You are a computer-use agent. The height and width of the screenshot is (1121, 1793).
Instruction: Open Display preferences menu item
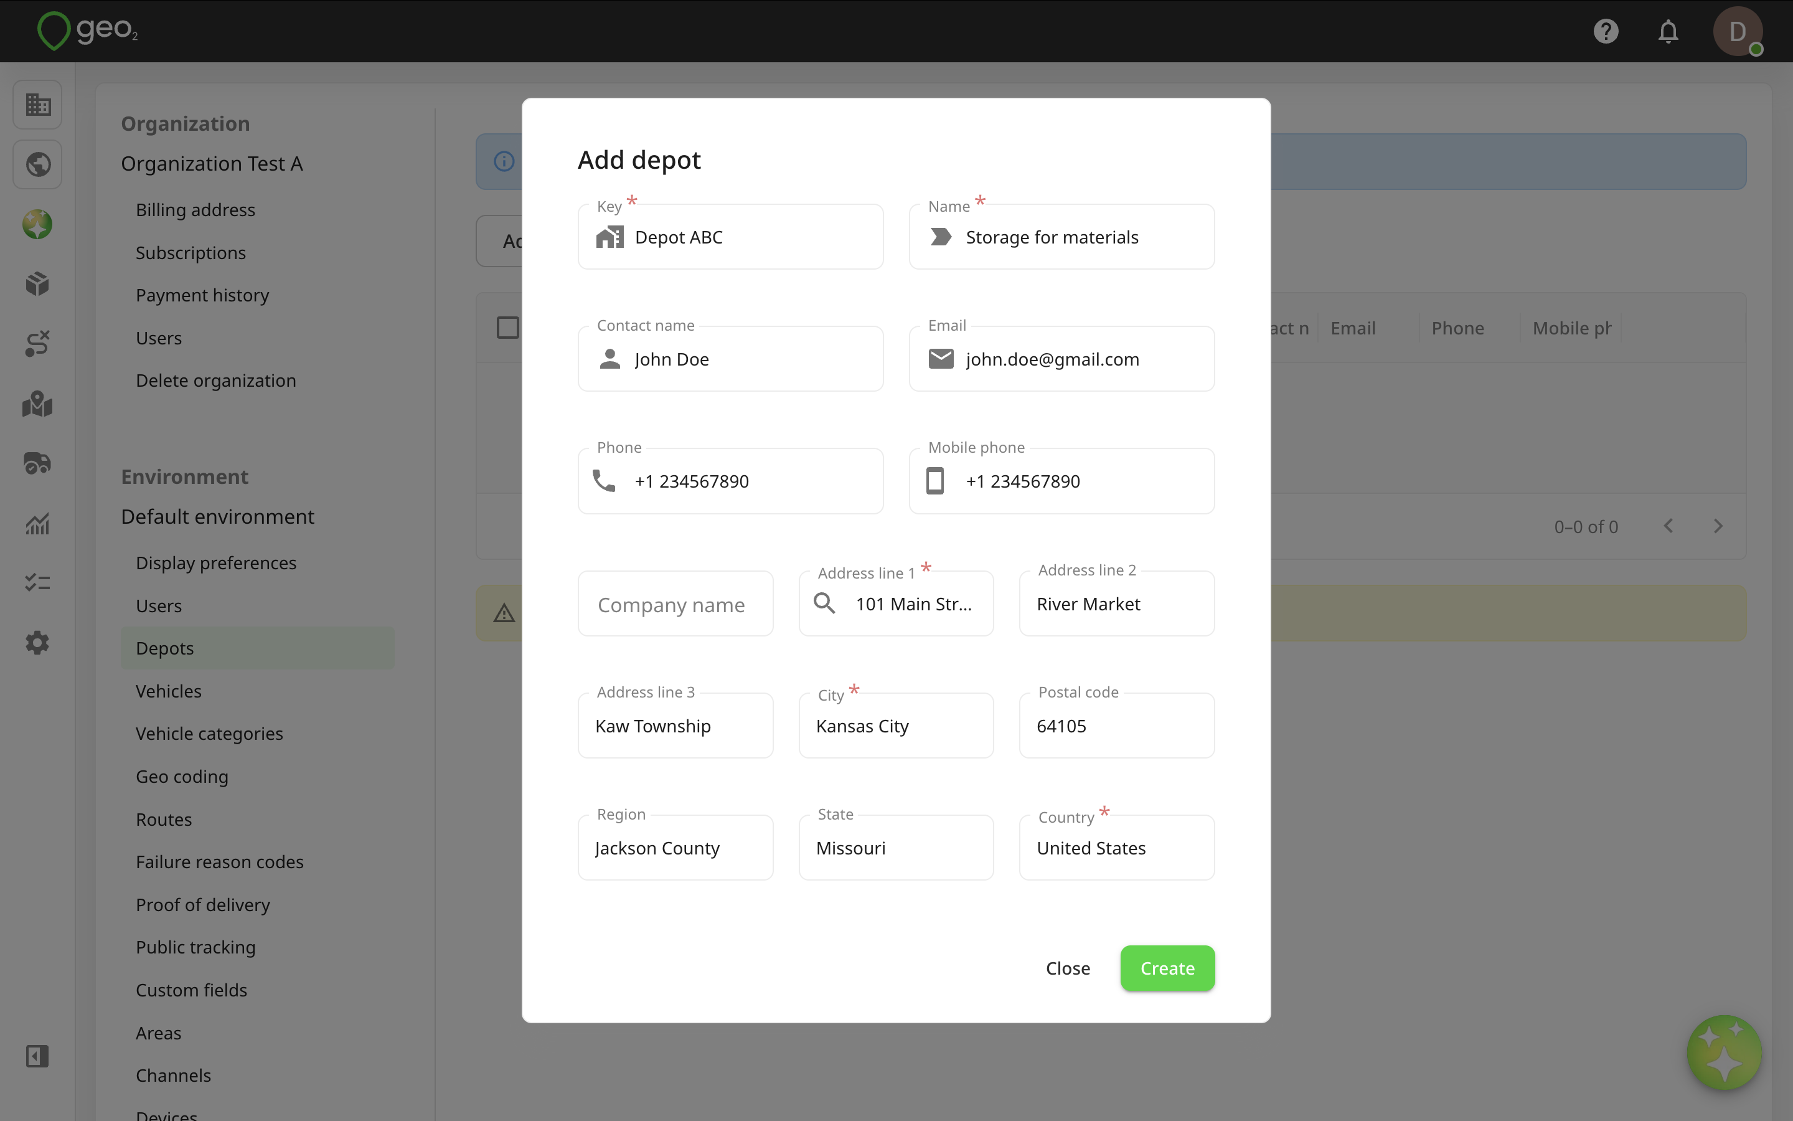217,563
